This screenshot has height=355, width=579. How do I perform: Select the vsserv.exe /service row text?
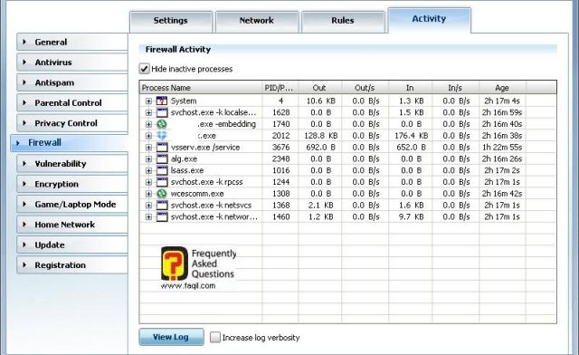click(x=205, y=148)
